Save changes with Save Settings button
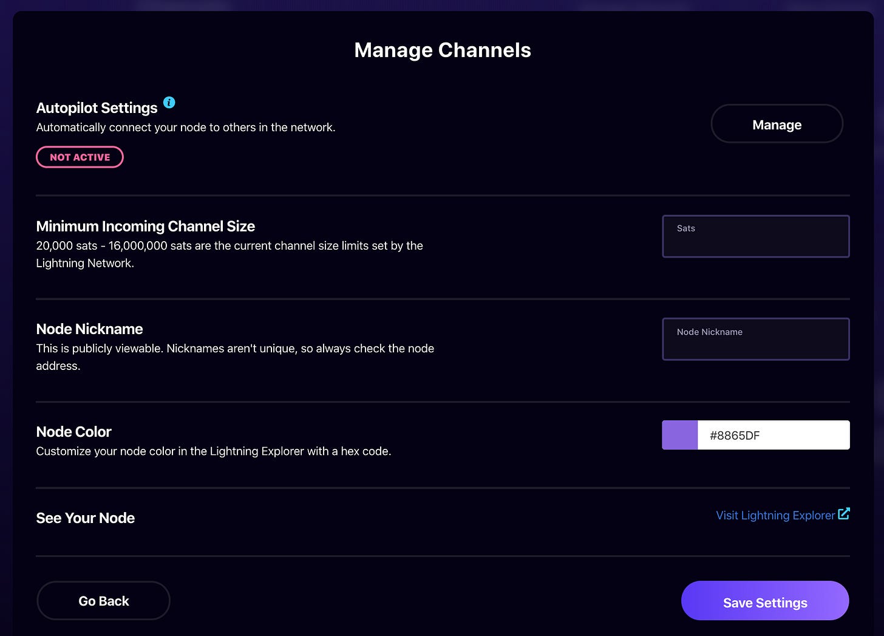The height and width of the screenshot is (636, 884). point(764,601)
